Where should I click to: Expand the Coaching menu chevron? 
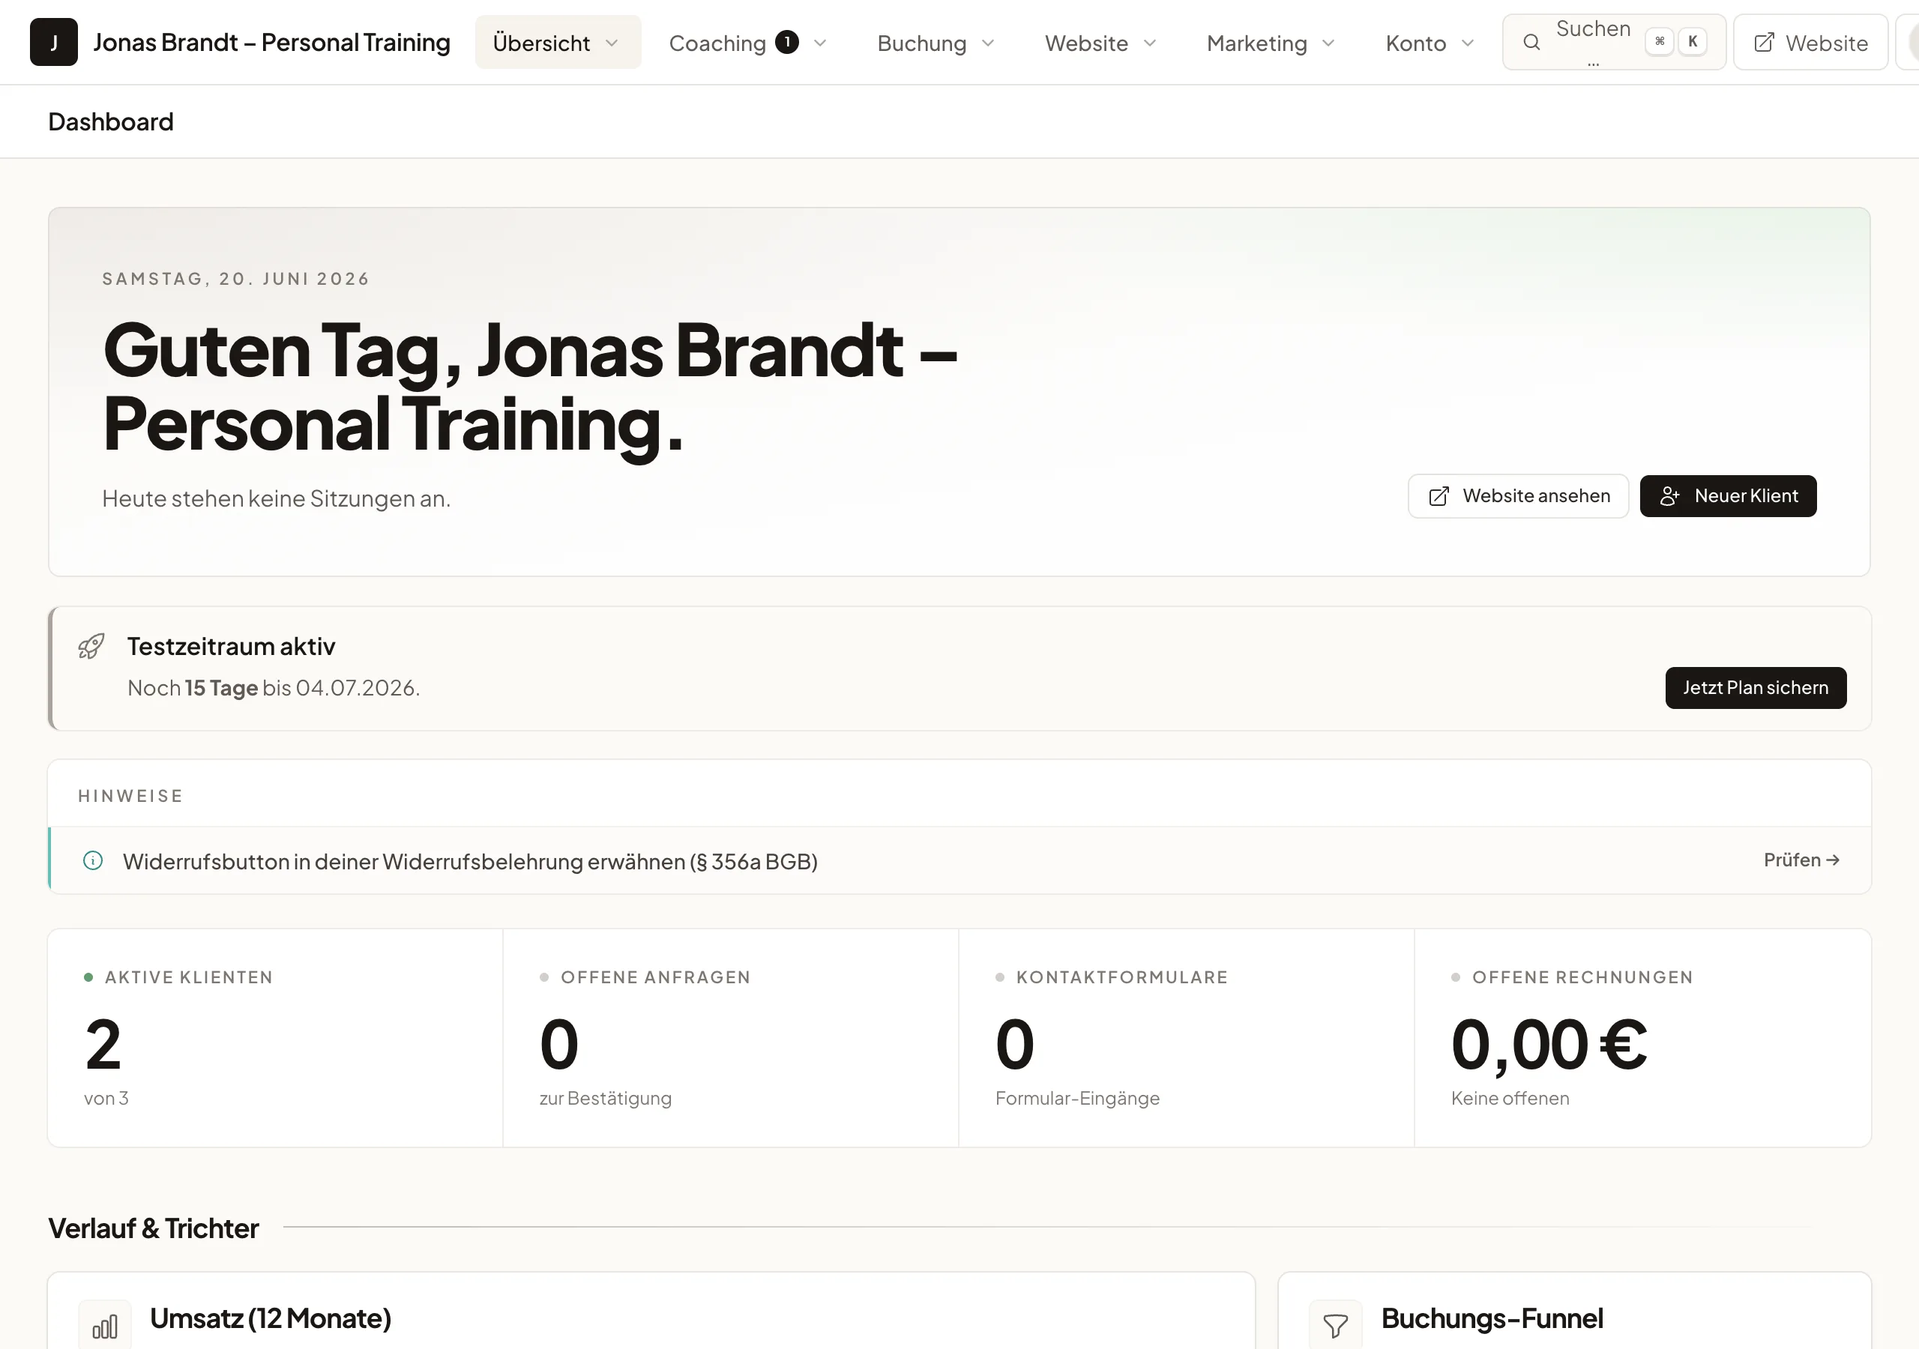(x=820, y=43)
